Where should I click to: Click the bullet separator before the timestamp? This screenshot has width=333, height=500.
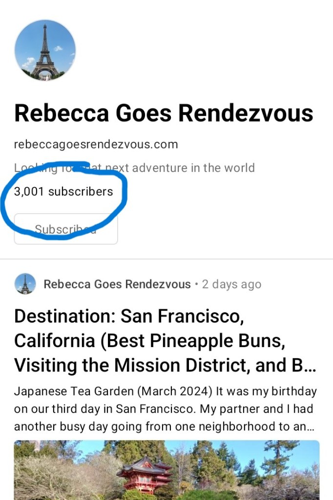(196, 284)
